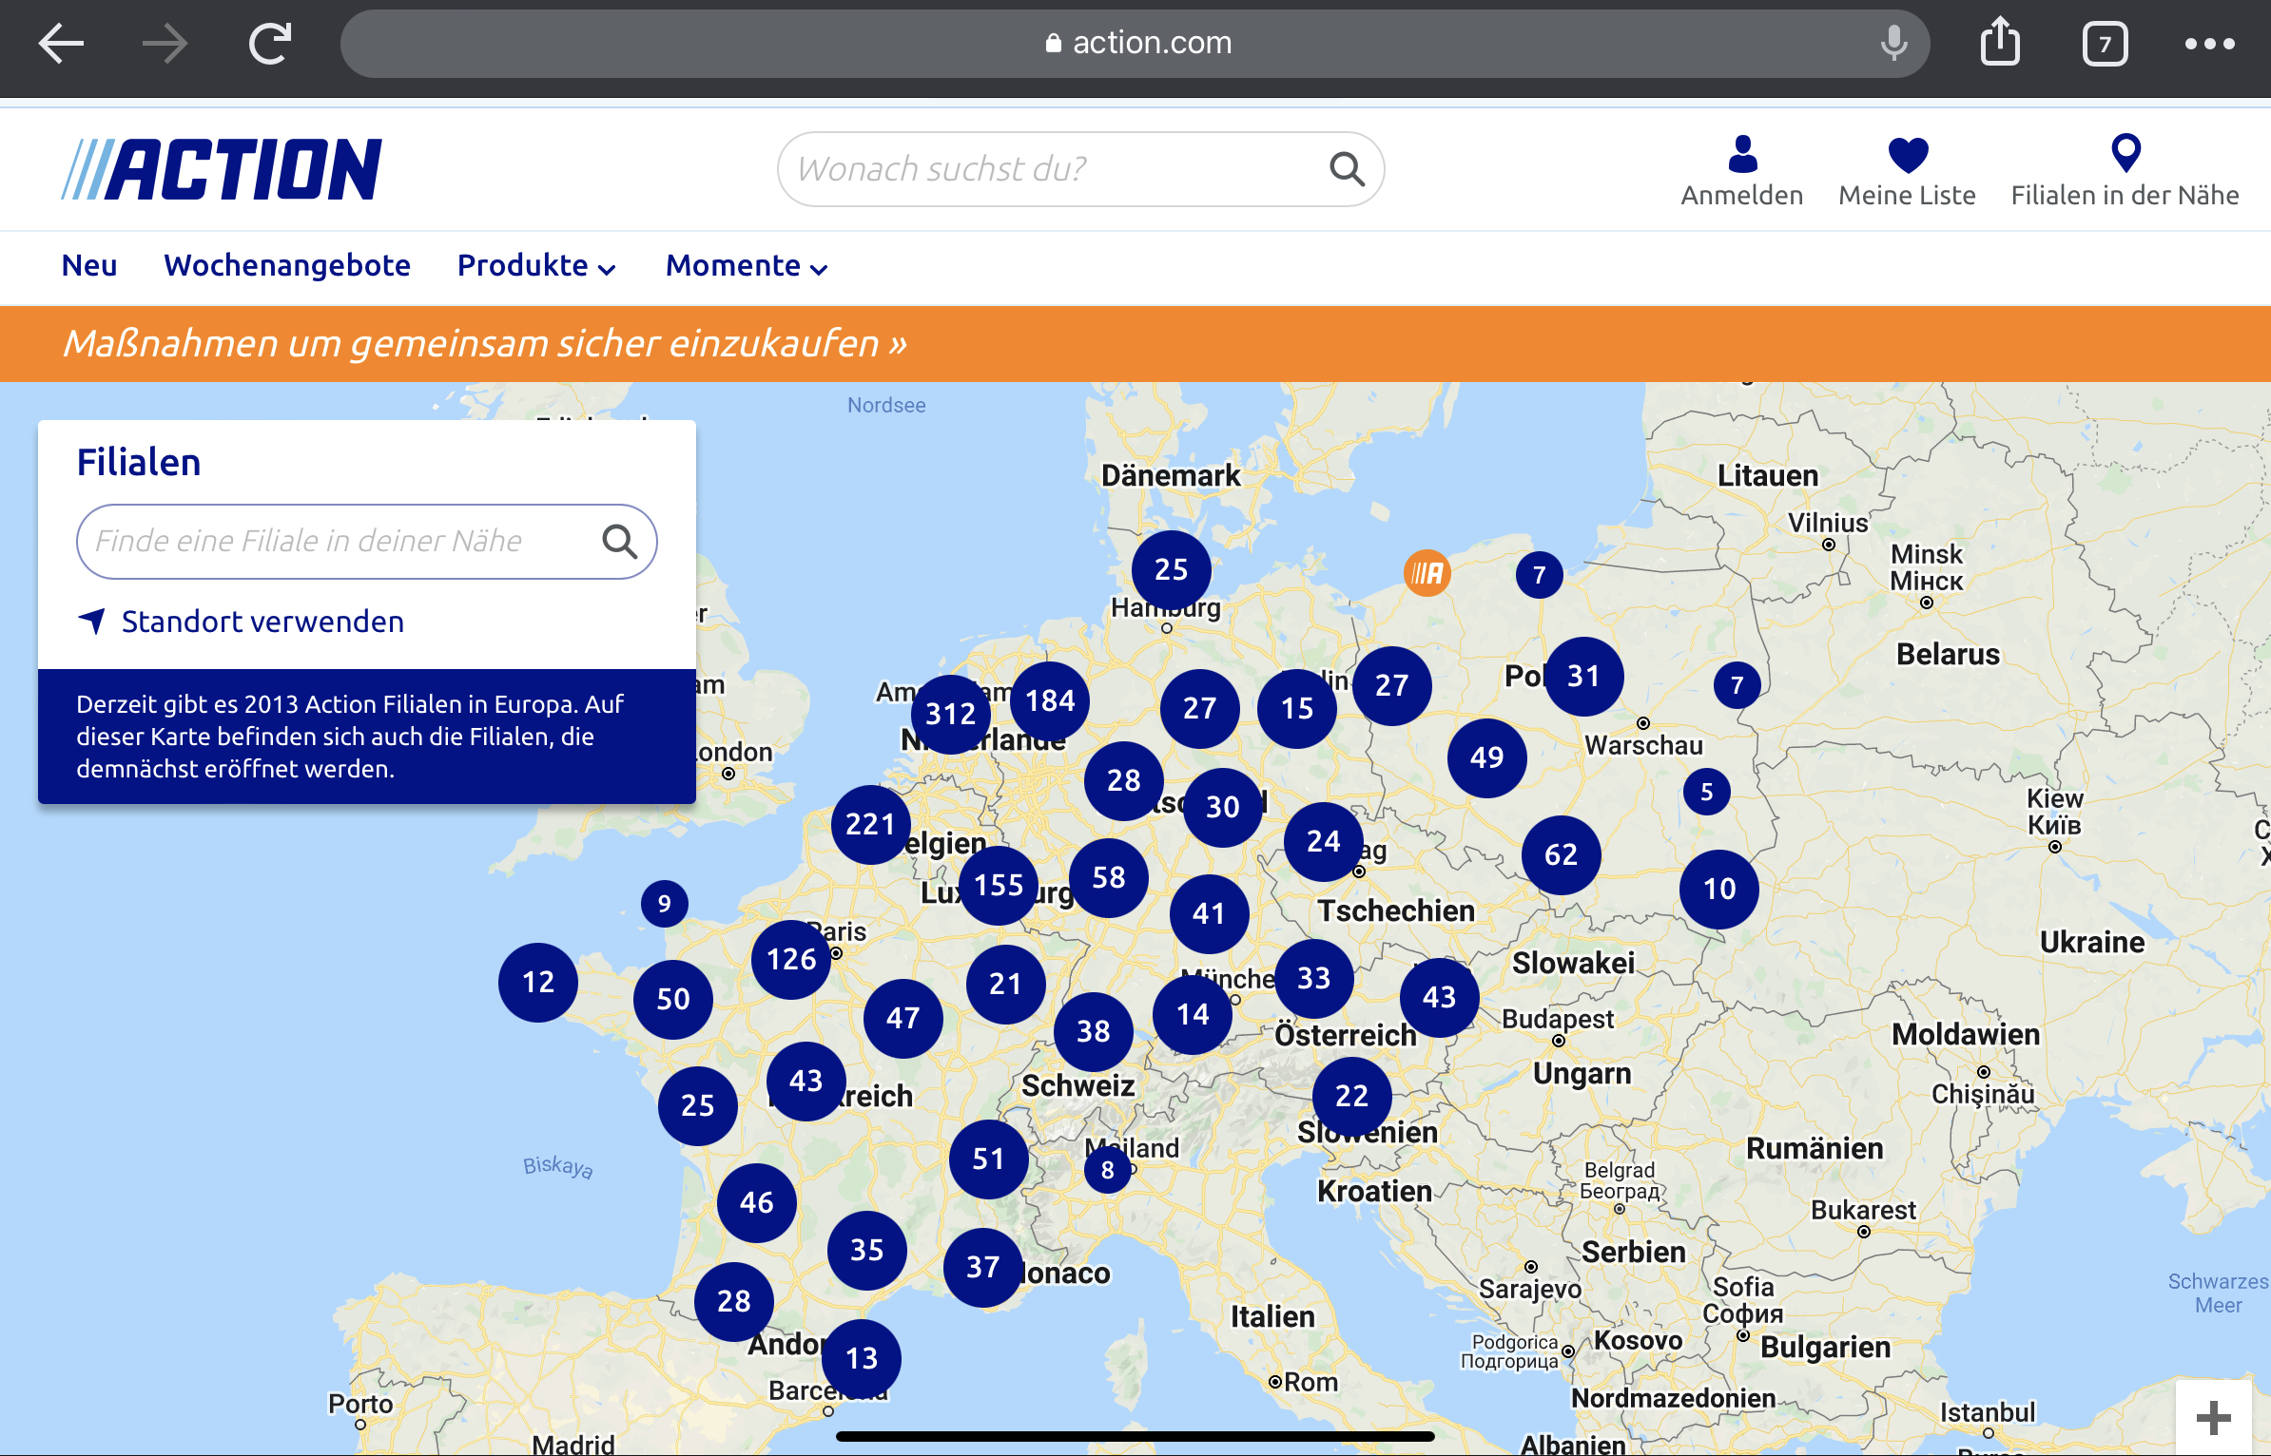2271x1456 pixels.
Task: Click the action.com address bar
Action: coord(1135,43)
